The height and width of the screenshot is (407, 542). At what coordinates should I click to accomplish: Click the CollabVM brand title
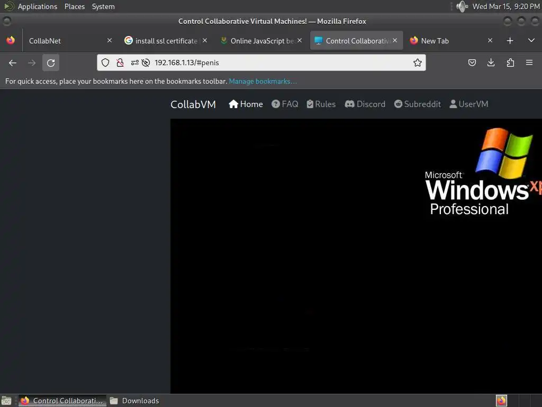[x=193, y=104]
